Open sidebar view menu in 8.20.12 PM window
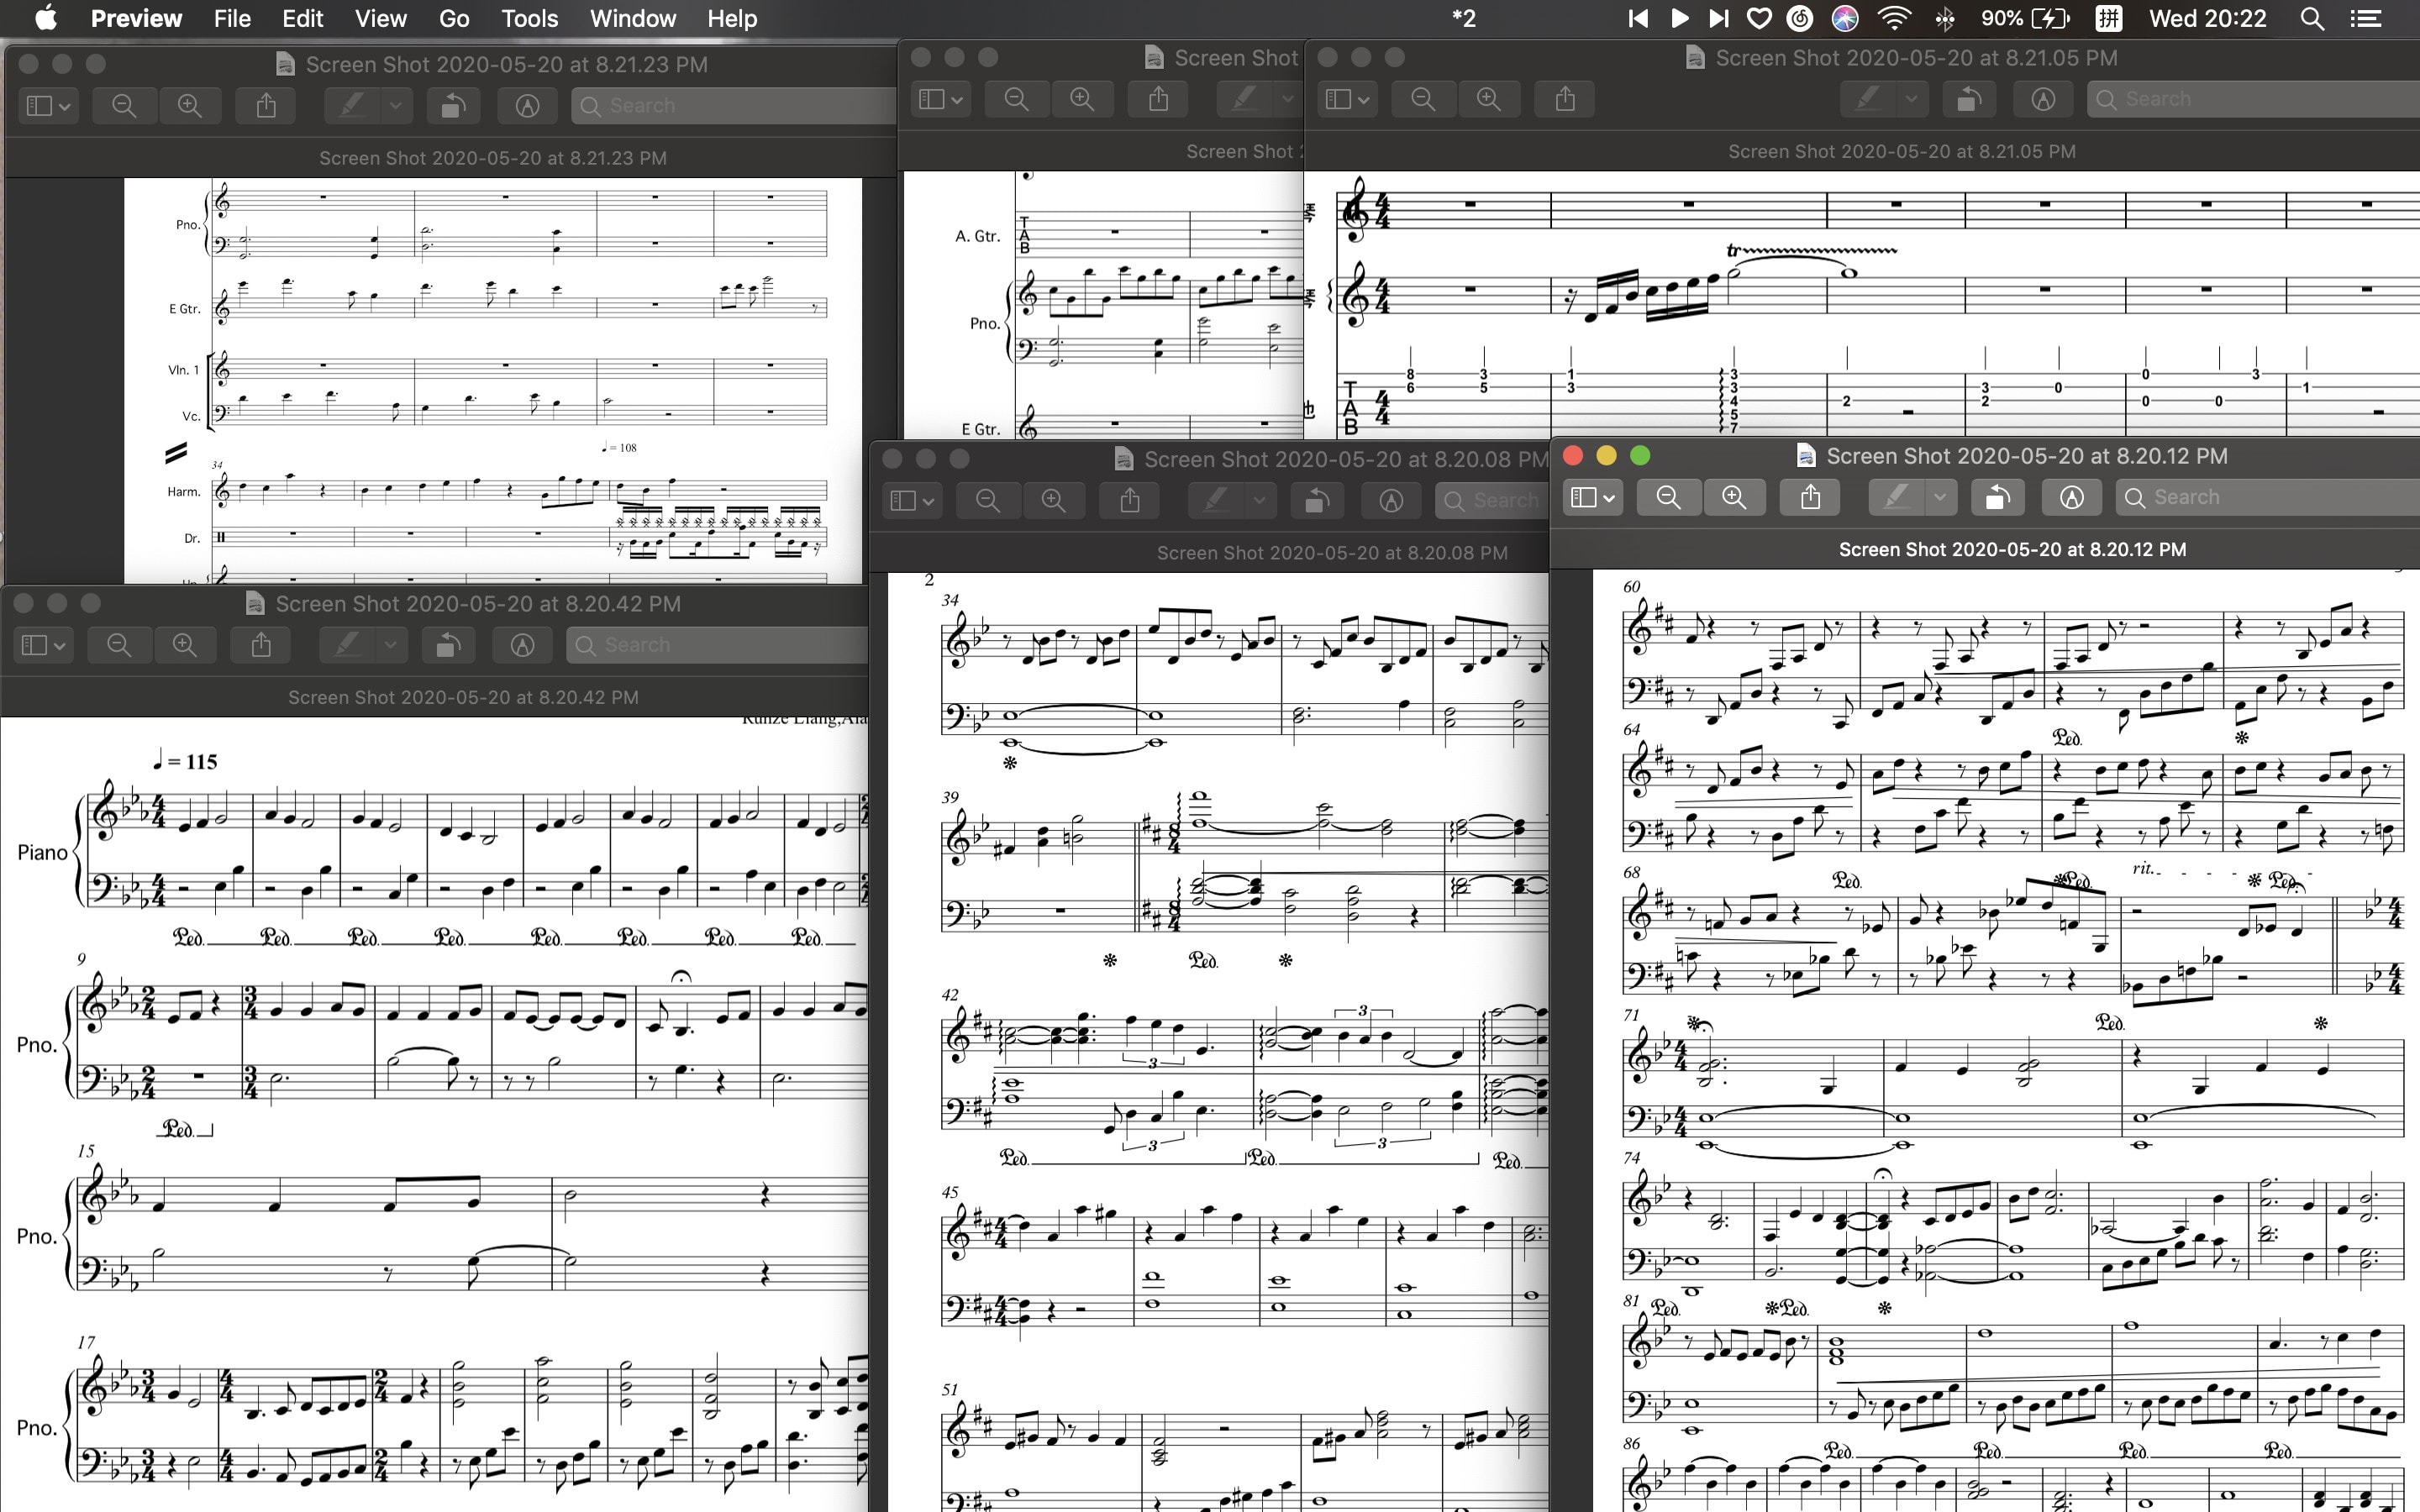This screenshot has width=2420, height=1512. 1592,497
